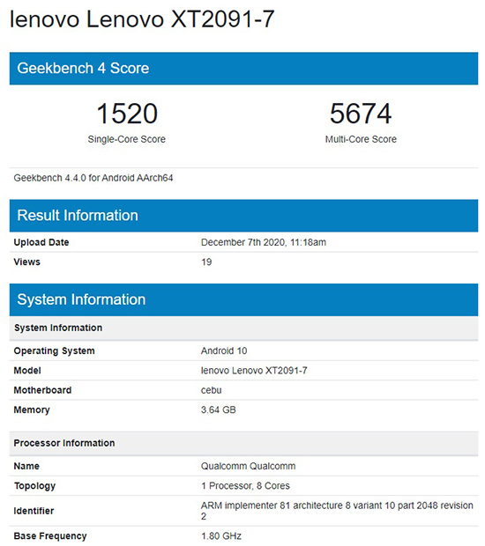Click the Processor Information subheader row
The image size is (485, 546).
243,443
